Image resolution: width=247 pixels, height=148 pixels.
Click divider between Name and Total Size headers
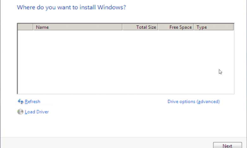click(x=122, y=27)
